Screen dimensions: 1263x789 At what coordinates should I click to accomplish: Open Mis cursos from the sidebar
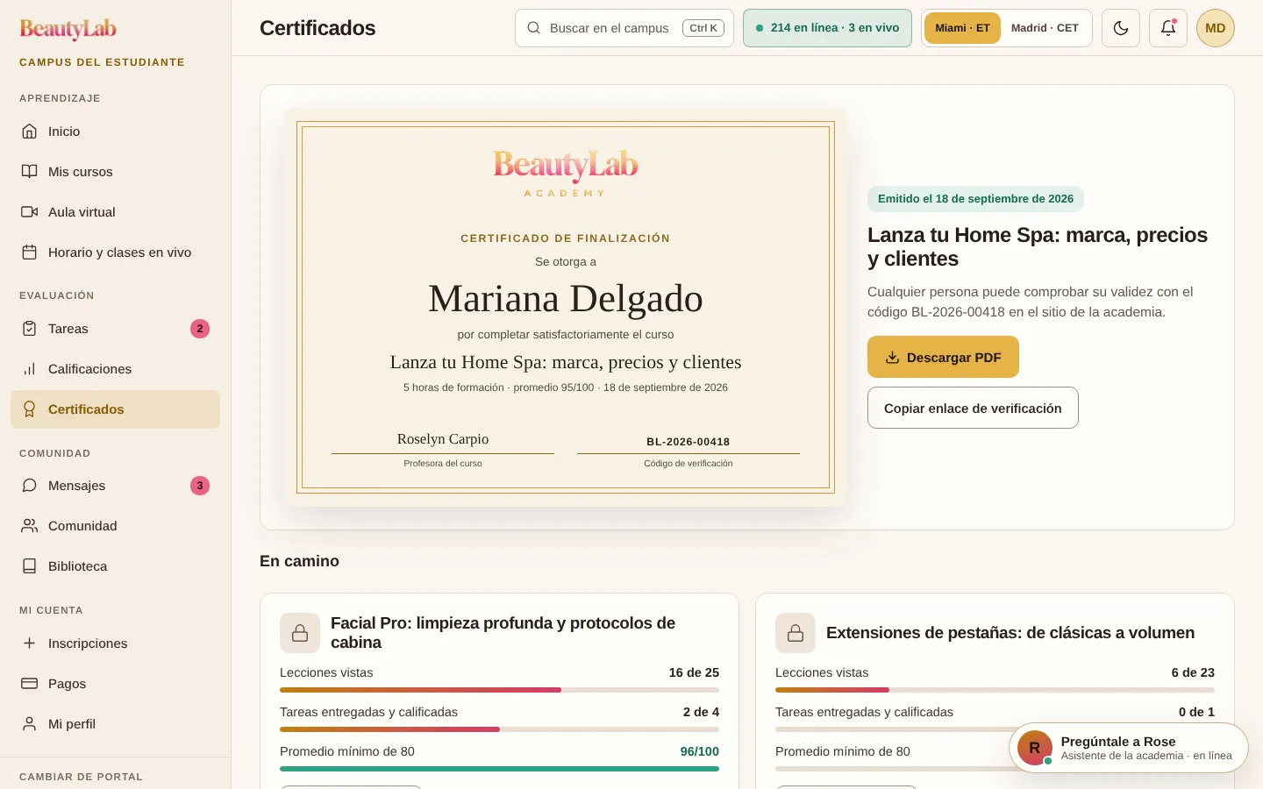pyautogui.click(x=115, y=172)
